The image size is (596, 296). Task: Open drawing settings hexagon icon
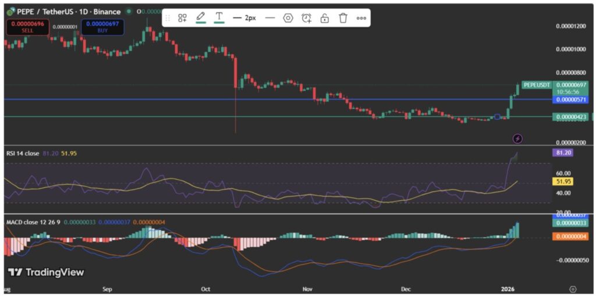point(288,18)
